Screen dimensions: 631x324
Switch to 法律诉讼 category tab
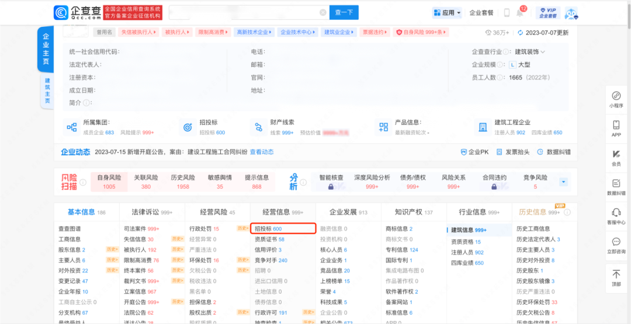[152, 212]
